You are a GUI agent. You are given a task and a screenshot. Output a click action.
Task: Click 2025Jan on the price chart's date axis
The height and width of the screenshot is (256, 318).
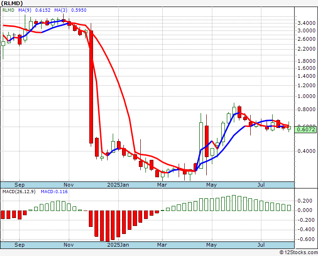pos(118,185)
